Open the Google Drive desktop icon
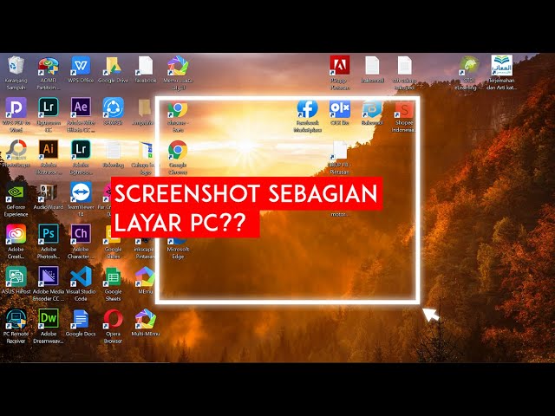This screenshot has width=555, height=416. tap(113, 66)
